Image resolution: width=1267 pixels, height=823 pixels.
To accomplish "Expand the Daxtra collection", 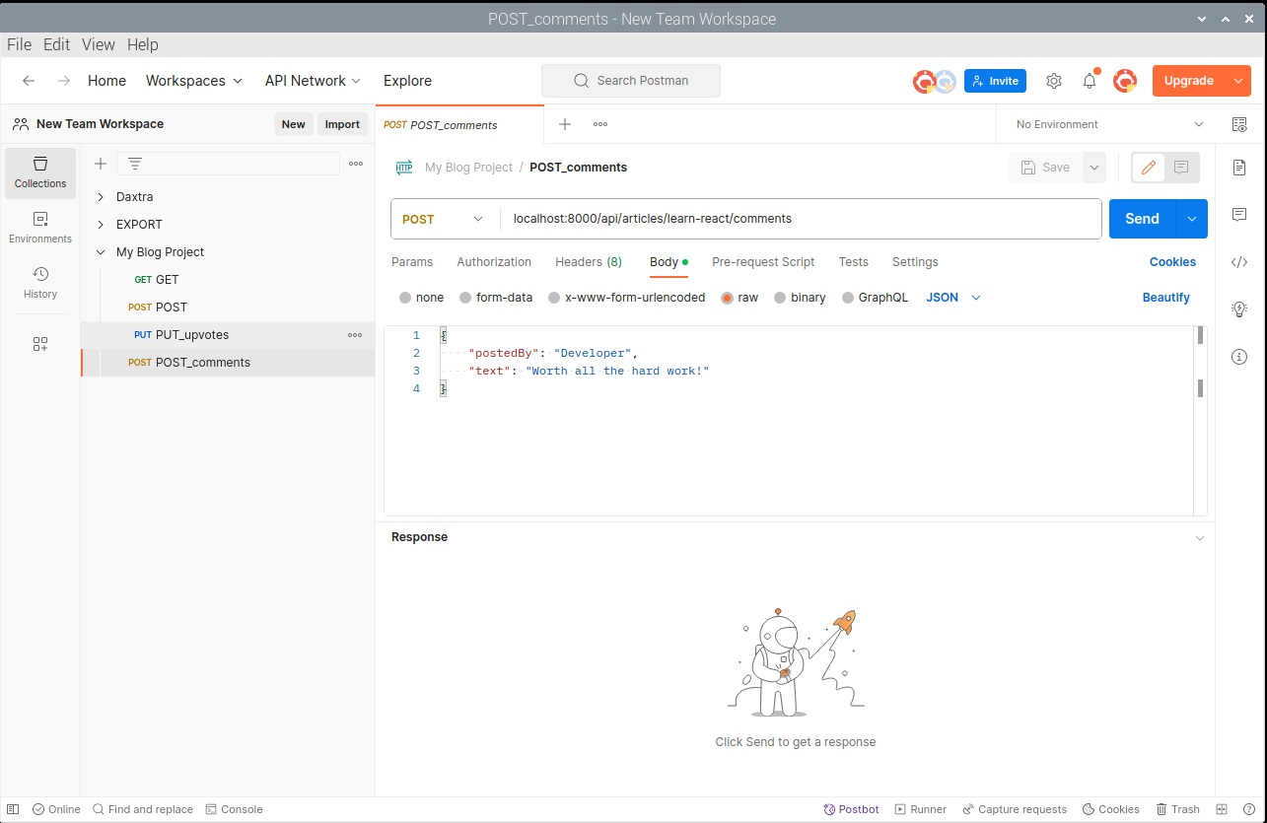I will tap(101, 197).
